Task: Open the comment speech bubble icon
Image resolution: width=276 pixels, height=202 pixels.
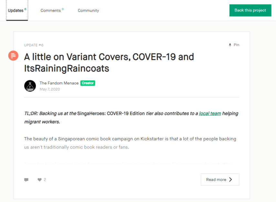Action: tap(26, 180)
